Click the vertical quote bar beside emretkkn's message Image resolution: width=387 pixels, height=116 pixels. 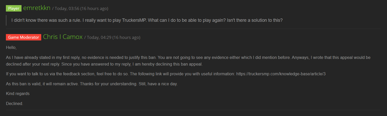[6, 20]
